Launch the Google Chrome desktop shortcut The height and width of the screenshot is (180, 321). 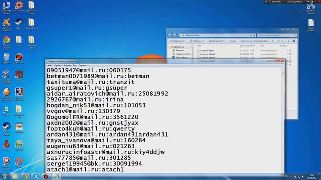point(6,42)
